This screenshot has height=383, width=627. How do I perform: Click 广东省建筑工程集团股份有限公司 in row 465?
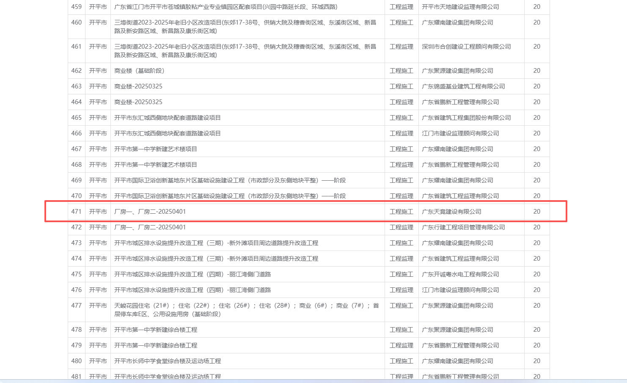tap(466, 118)
